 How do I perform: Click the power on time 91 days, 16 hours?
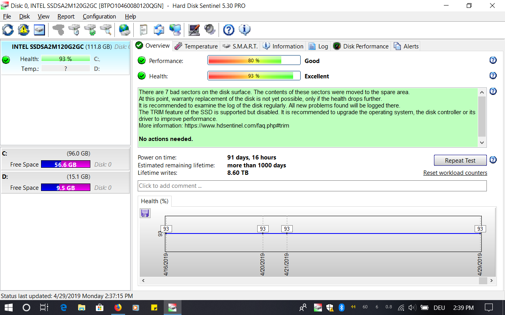click(252, 157)
